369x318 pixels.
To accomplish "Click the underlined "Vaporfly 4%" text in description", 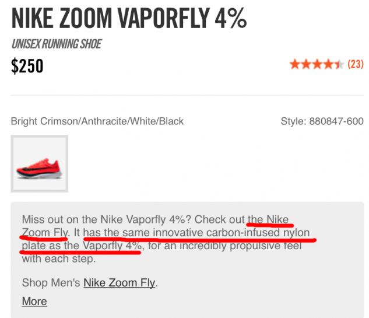I will click(111, 246).
